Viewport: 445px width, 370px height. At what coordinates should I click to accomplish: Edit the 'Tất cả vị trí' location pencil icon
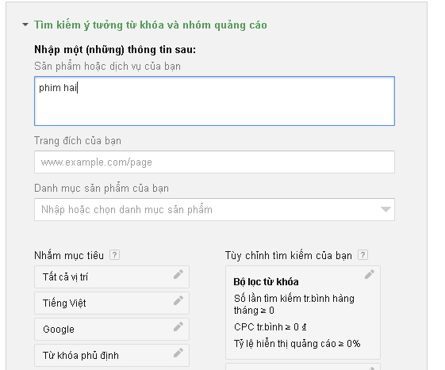coord(178,274)
